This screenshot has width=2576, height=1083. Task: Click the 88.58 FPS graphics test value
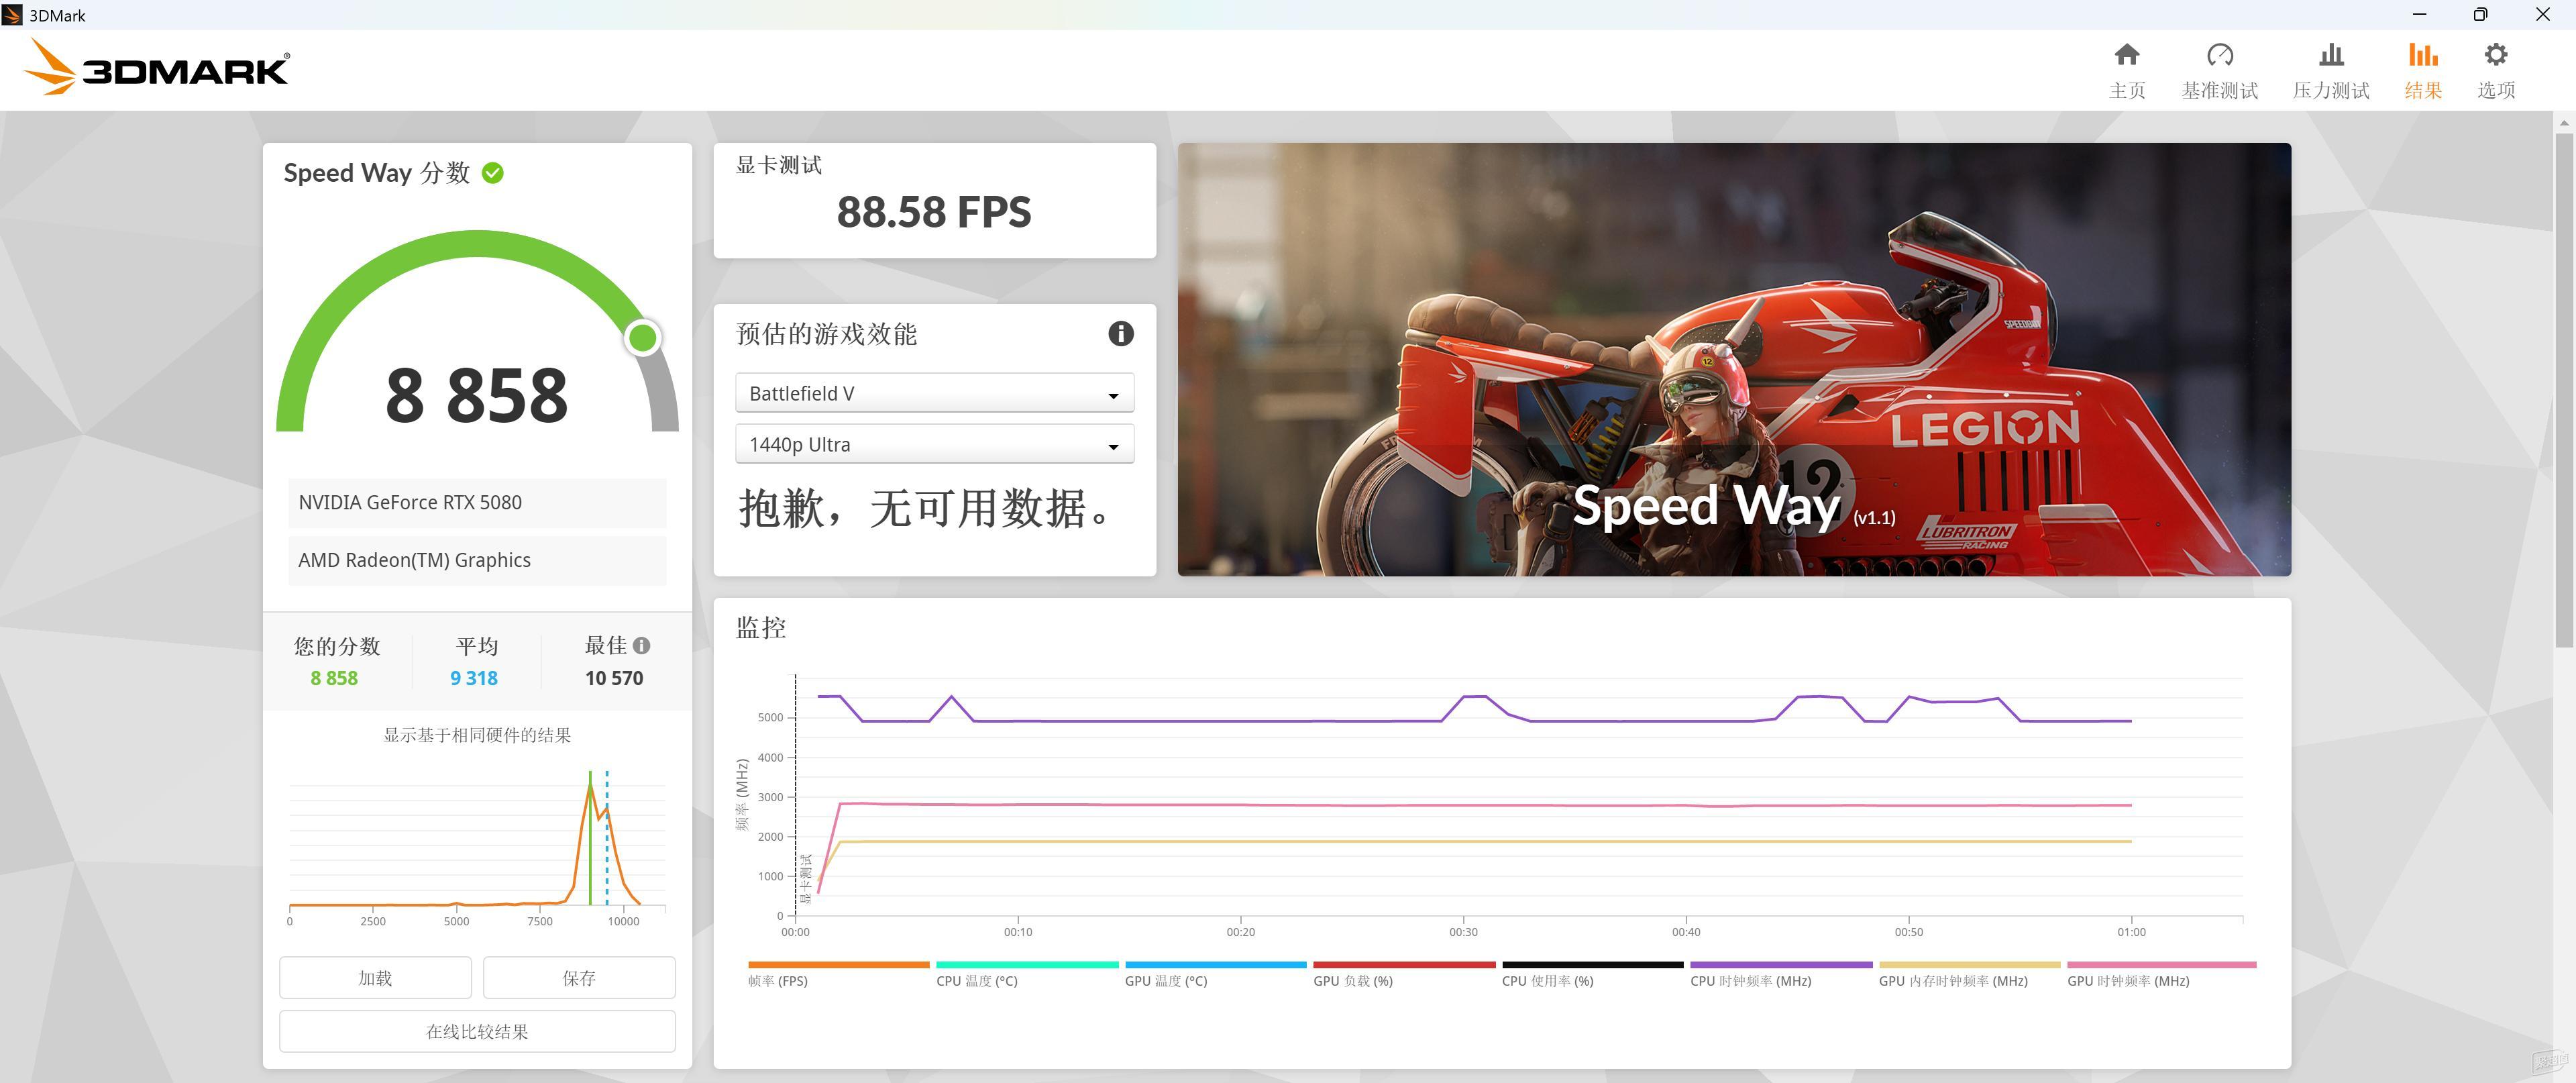934,212
